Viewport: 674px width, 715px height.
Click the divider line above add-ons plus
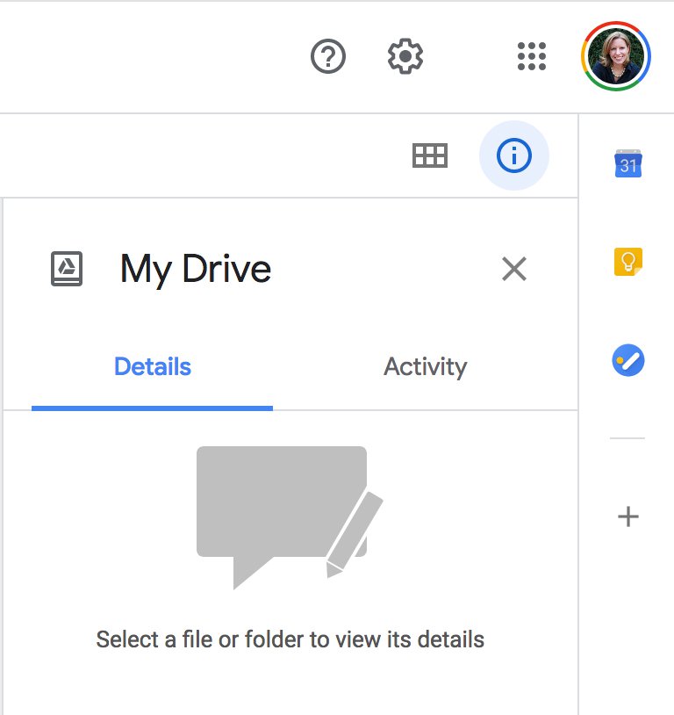pyautogui.click(x=627, y=438)
